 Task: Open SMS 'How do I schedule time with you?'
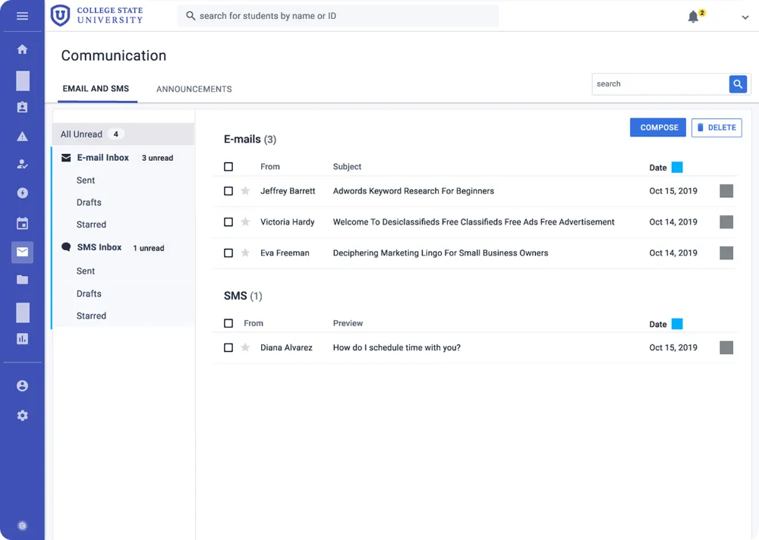coord(396,347)
